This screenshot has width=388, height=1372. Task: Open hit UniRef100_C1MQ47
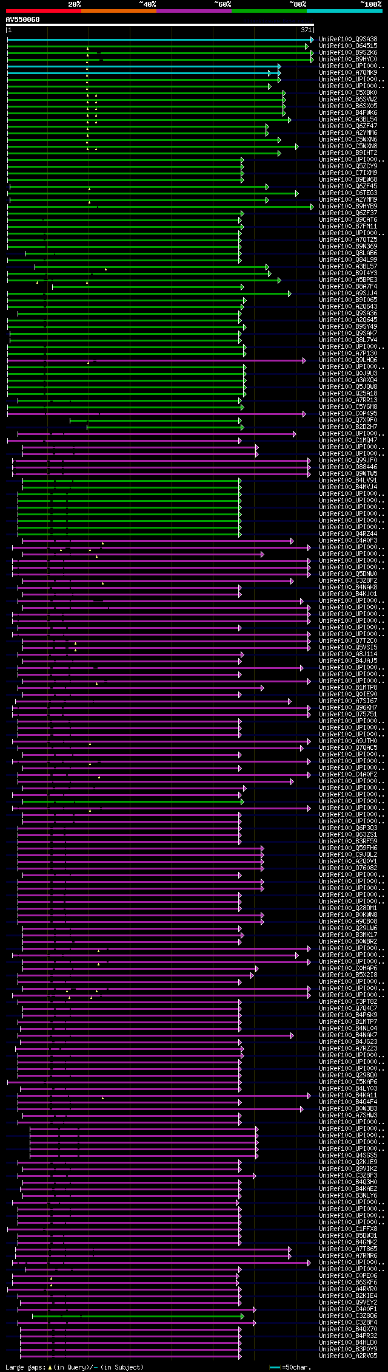[x=348, y=440]
